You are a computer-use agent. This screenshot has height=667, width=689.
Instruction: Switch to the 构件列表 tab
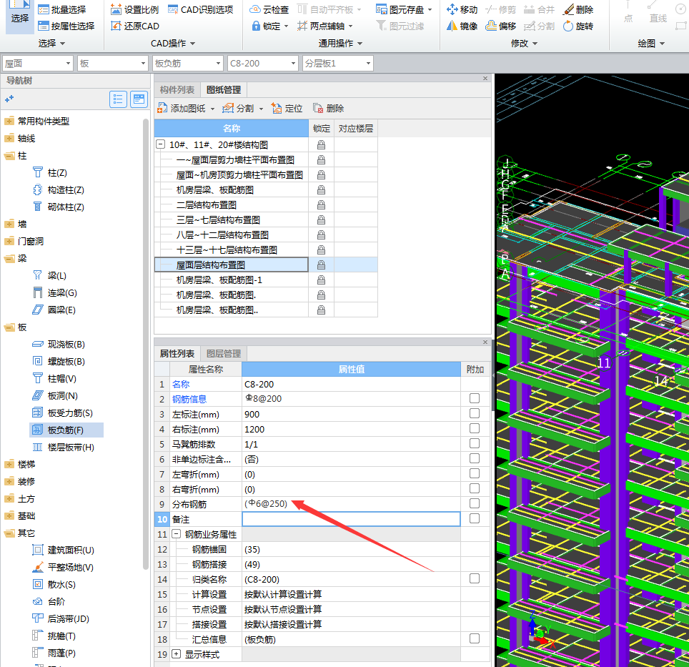[x=177, y=89]
